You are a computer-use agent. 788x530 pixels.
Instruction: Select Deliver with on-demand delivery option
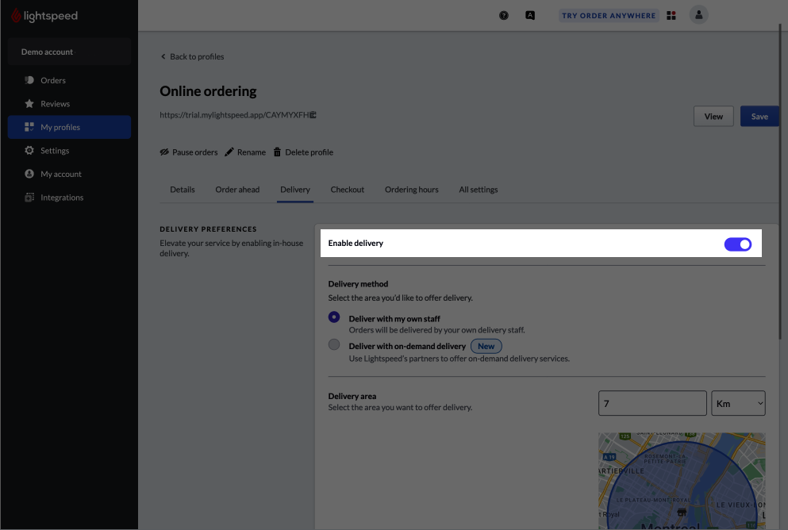pyautogui.click(x=334, y=344)
